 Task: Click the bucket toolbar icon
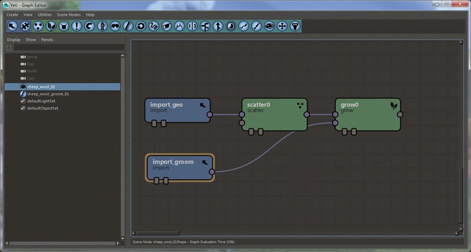point(63,26)
